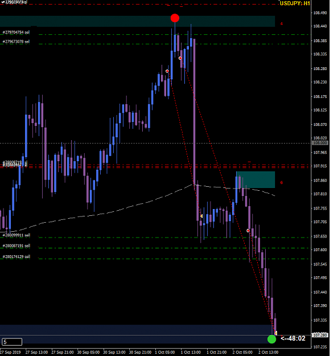Image resolution: width=330 pixels, height=356 pixels.
Task: Click the red number 4 zone label
Action: (282, 23)
